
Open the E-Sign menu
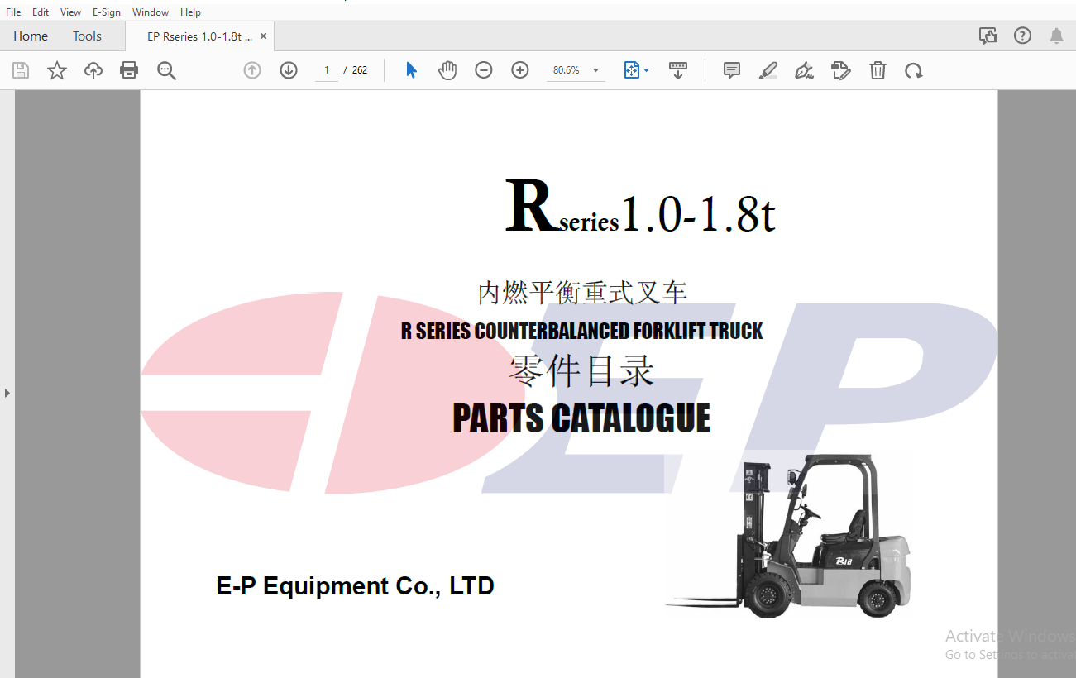(x=107, y=12)
